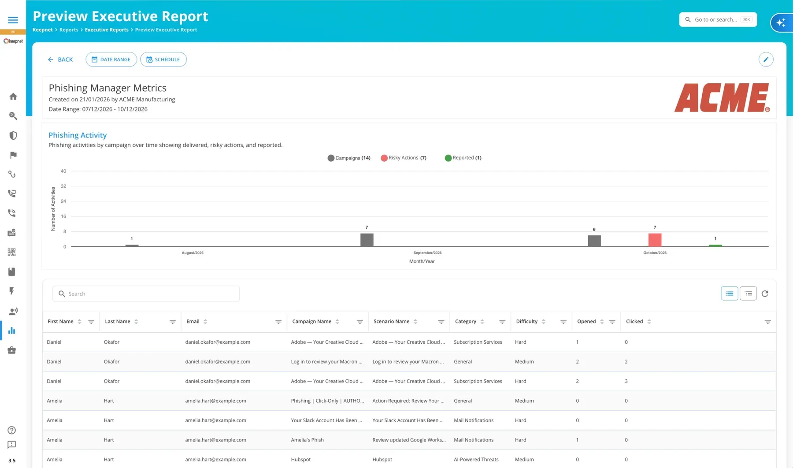Toggle the Risky Actions (7) legend series
The width and height of the screenshot is (793, 468).
(x=404, y=158)
